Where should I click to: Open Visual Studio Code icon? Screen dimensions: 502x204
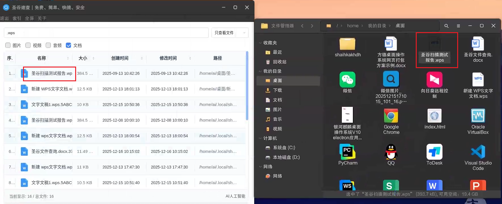(478, 152)
